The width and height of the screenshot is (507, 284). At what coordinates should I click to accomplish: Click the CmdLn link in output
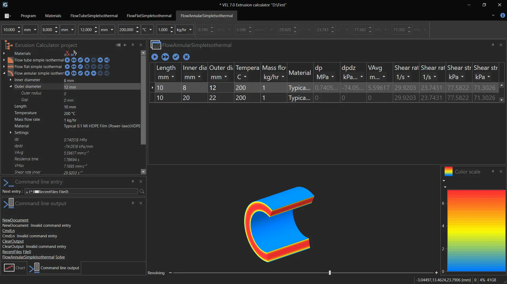click(8, 231)
